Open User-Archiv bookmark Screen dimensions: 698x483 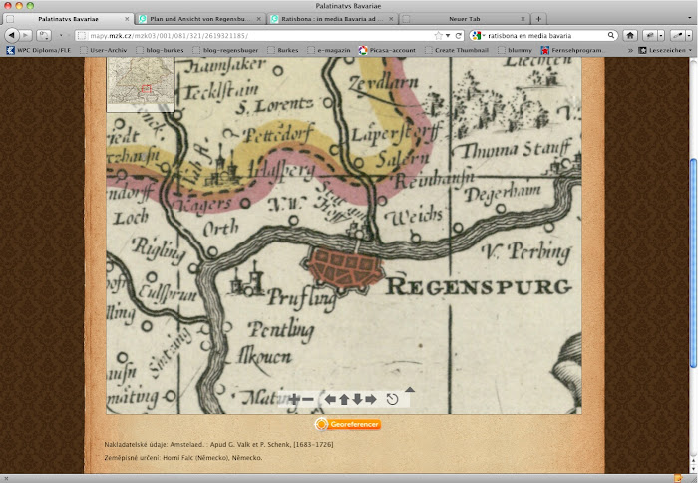tap(104, 50)
